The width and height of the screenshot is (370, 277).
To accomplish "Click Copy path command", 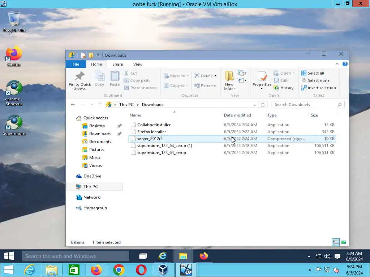I will [x=137, y=80].
